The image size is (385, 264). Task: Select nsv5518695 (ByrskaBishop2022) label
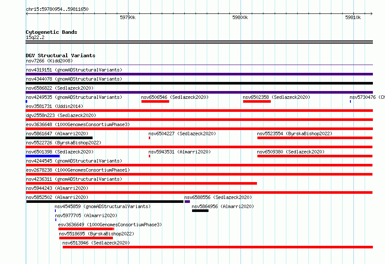point(96,234)
